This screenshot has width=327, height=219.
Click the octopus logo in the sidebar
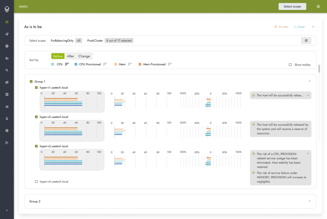click(7, 9)
